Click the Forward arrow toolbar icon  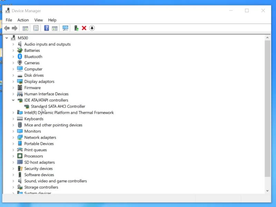tap(14, 28)
